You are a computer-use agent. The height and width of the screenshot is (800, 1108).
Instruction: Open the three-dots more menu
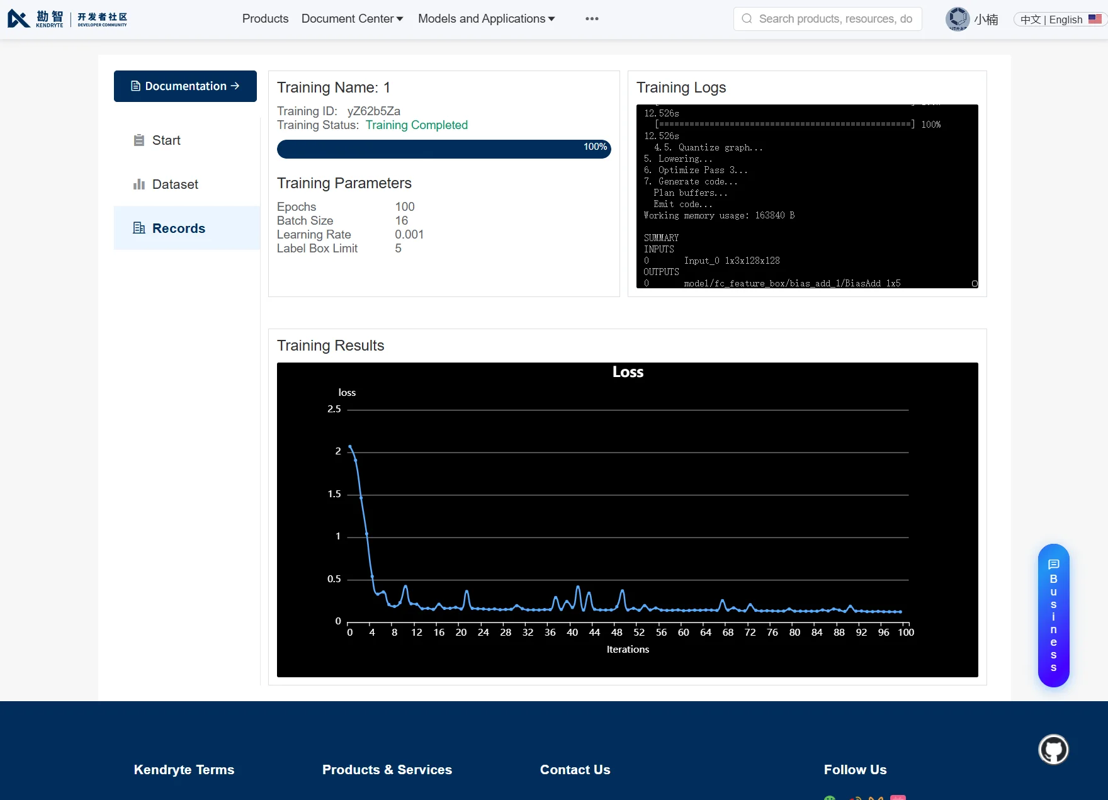(592, 19)
